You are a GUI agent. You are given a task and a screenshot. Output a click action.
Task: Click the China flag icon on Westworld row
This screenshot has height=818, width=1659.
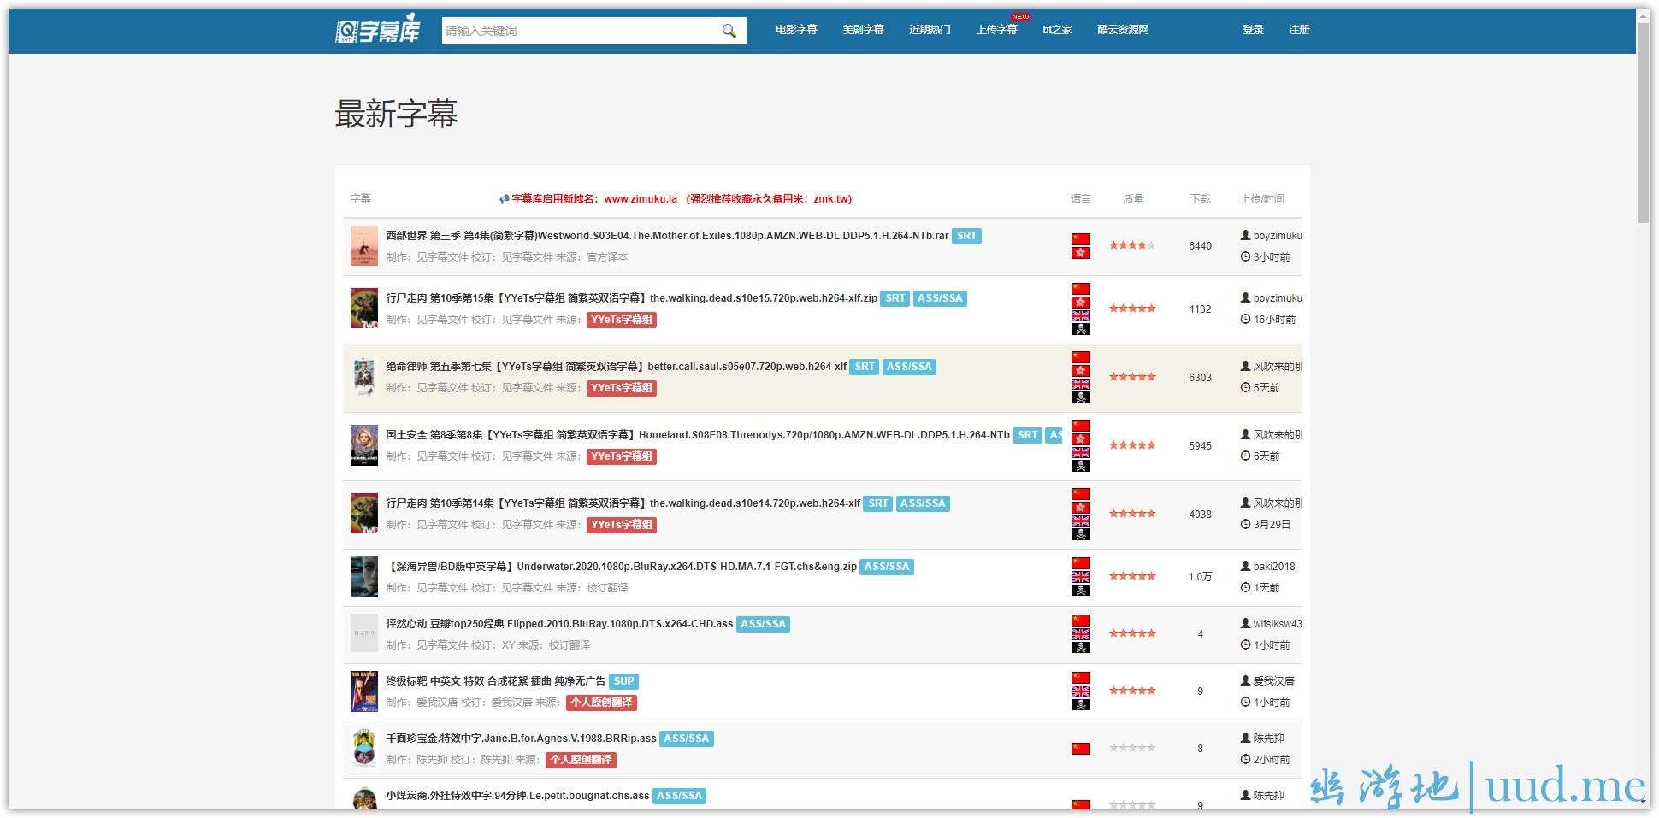(1081, 239)
